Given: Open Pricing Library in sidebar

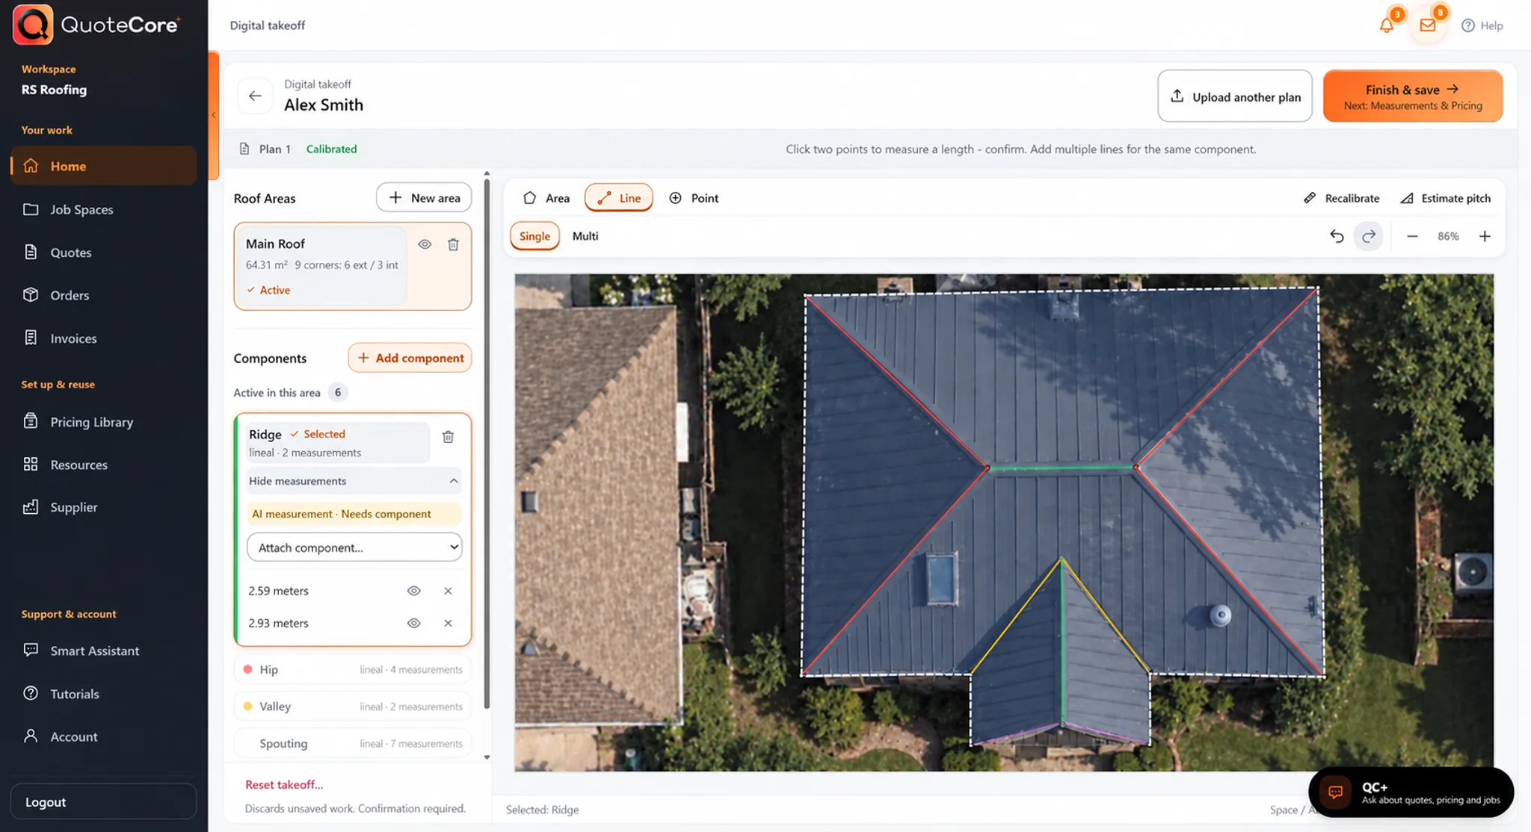Looking at the screenshot, I should tap(103, 422).
